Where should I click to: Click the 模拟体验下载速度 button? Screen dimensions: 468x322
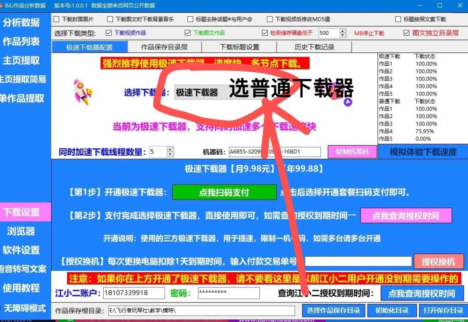423,152
